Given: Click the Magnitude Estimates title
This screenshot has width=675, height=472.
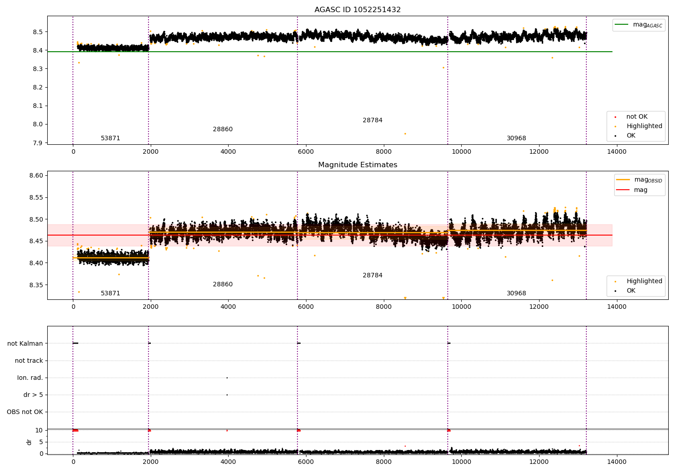Looking at the screenshot, I should coord(357,165).
